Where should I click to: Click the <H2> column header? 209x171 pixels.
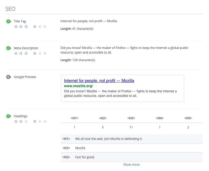coord(103,118)
